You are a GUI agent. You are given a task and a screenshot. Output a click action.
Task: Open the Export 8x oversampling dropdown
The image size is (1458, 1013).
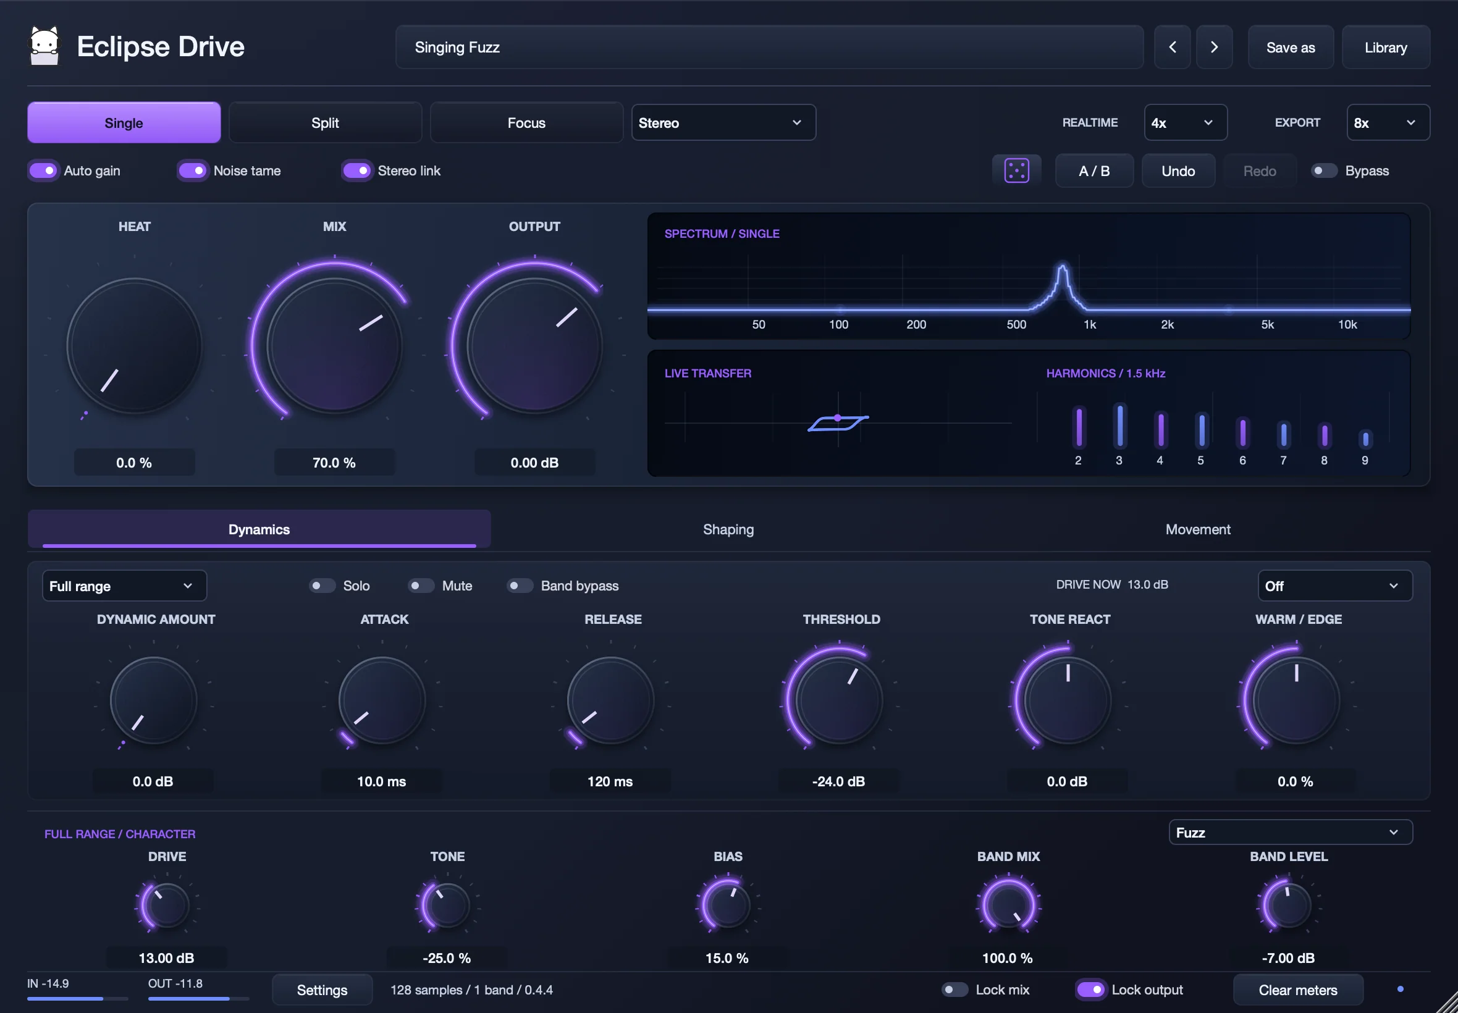click(1388, 122)
